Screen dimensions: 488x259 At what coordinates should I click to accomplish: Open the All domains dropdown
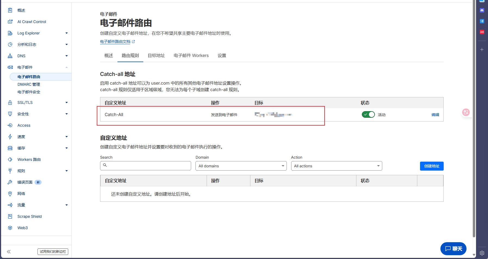pos(241,166)
